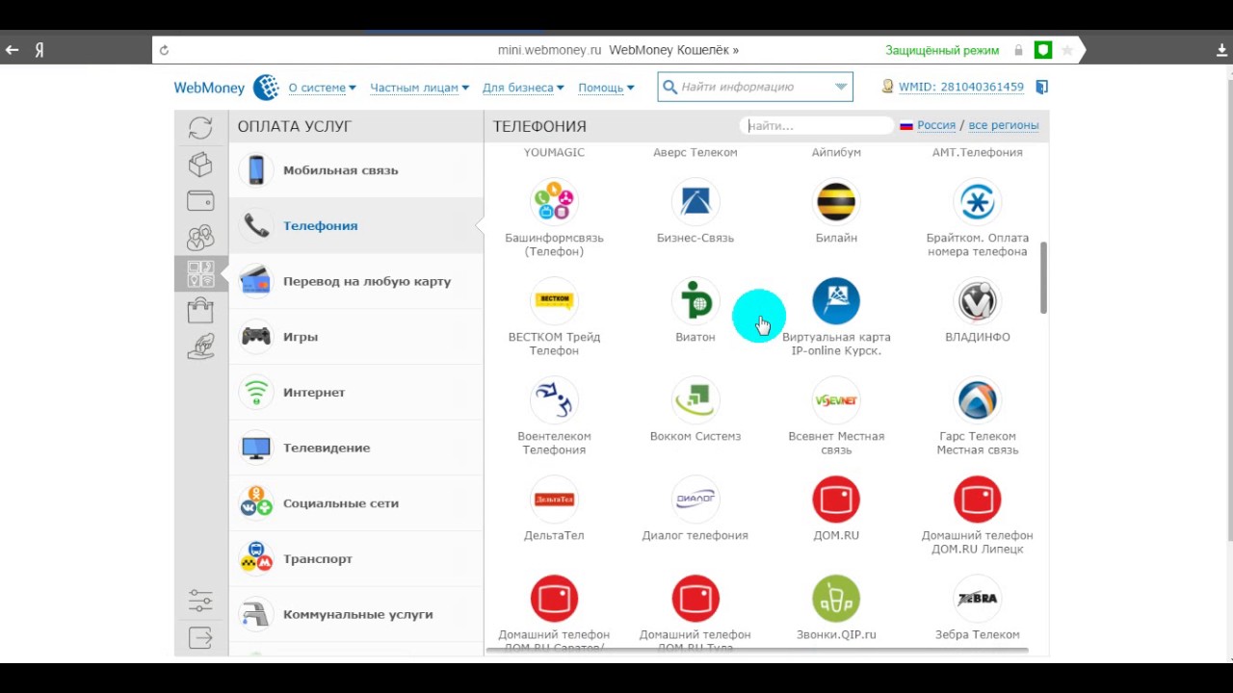Open the Помощь dropdown menu
1233x693 pixels.
pos(606,88)
